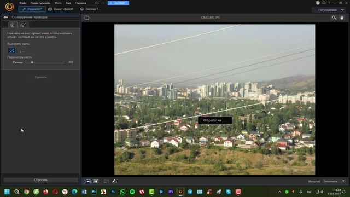Launch Yandex Browser from the taskbar

click(x=65, y=192)
